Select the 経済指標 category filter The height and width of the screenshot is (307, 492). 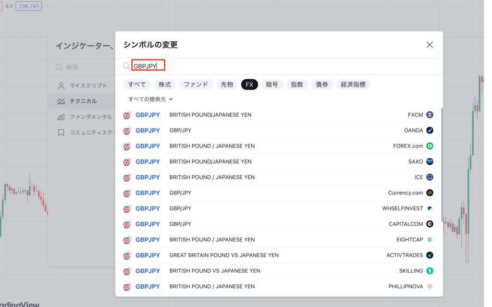click(x=353, y=85)
